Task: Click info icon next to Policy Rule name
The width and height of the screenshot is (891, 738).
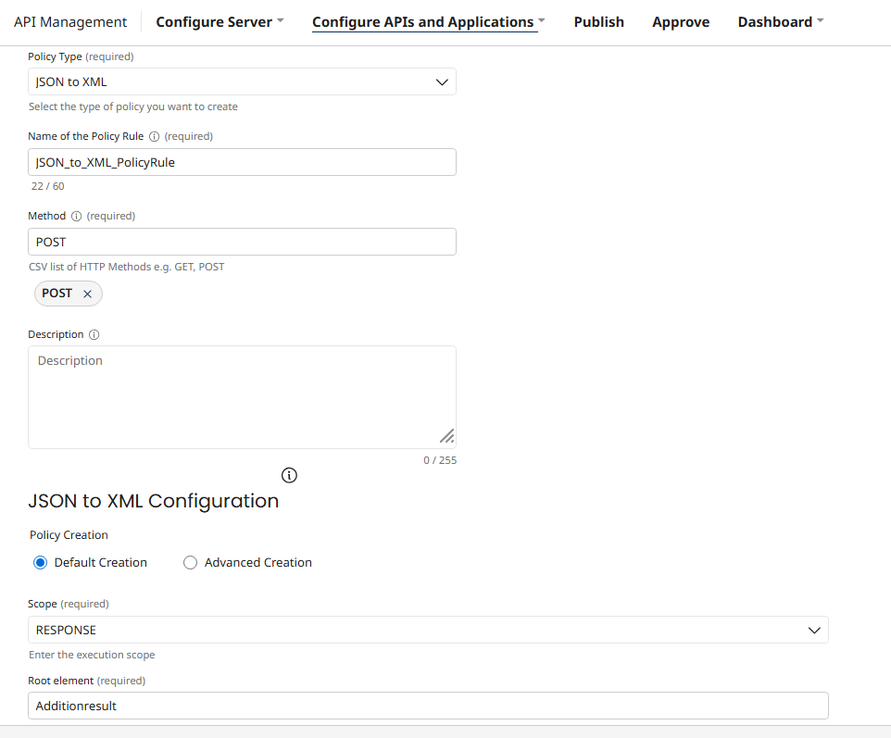Action: tap(155, 136)
